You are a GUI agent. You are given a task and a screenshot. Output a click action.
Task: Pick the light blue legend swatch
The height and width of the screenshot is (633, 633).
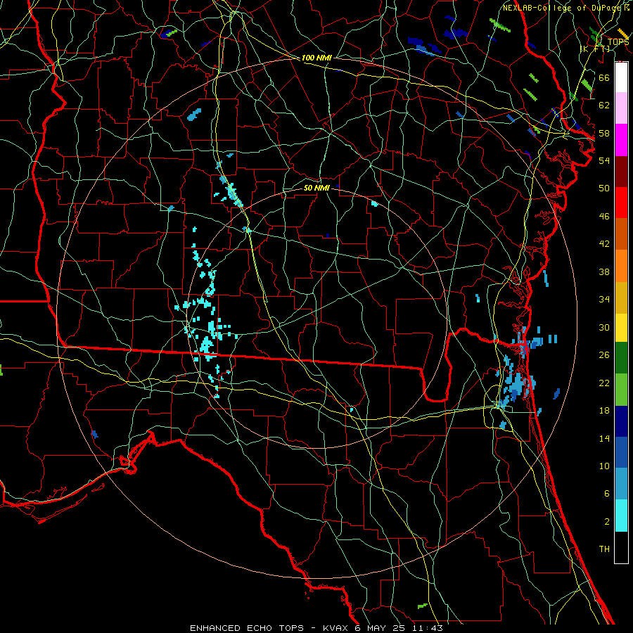[621, 484]
